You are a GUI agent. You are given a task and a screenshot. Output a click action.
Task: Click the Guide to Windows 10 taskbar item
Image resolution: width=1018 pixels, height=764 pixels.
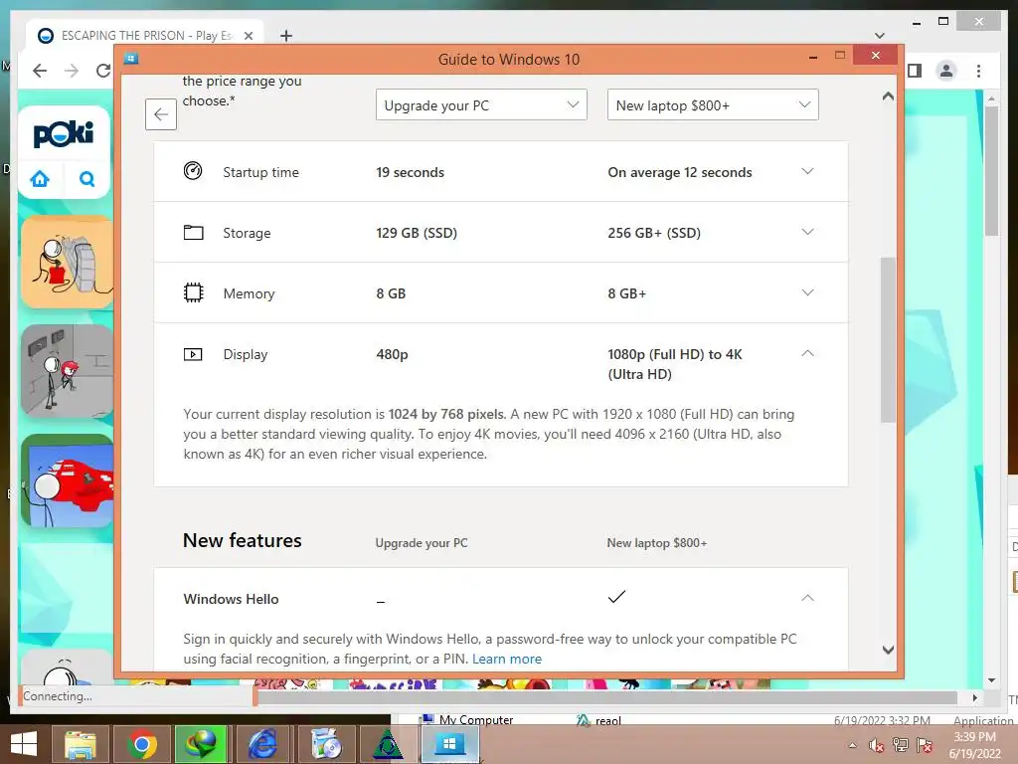click(x=449, y=744)
